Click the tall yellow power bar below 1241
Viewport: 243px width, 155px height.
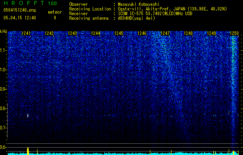pyautogui.click(x=28, y=151)
